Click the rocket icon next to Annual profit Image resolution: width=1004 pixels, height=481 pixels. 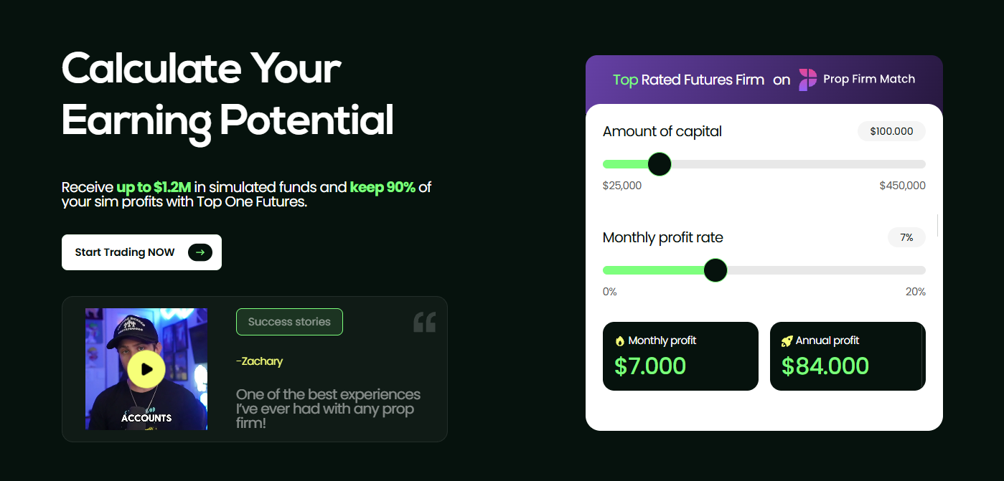pos(787,340)
